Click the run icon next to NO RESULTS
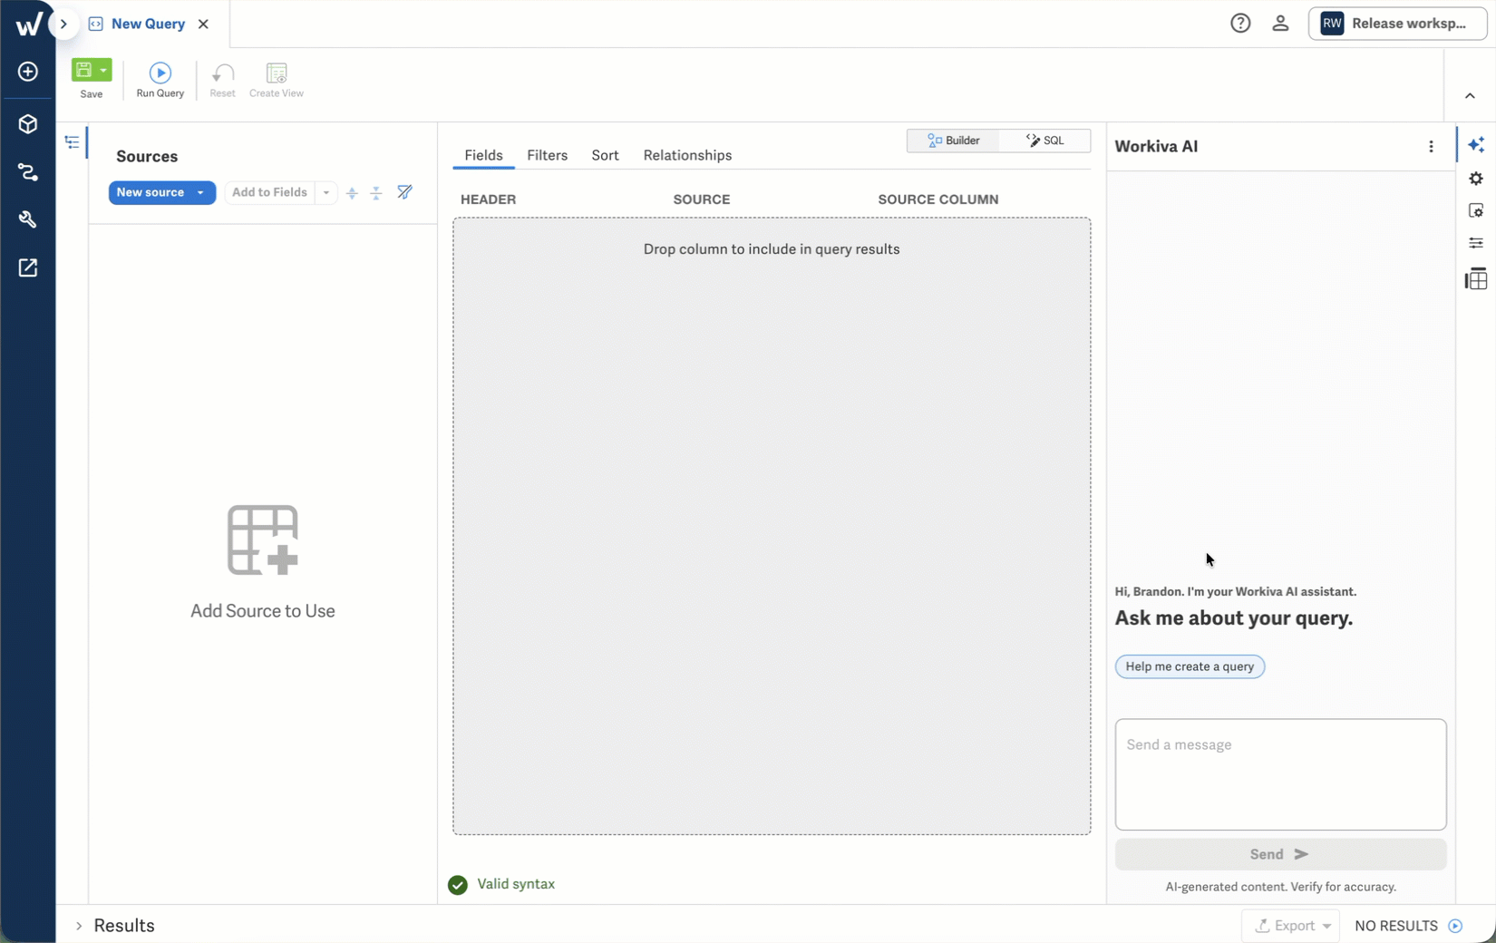This screenshot has height=943, width=1496. tap(1455, 926)
